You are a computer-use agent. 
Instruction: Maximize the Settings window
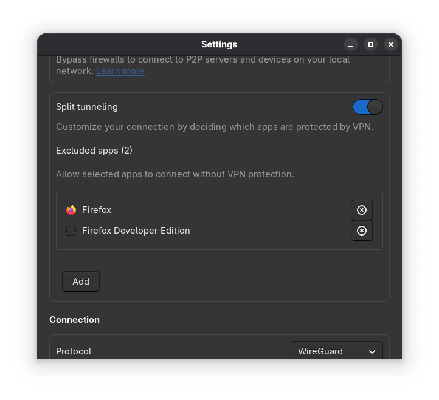[x=371, y=44]
